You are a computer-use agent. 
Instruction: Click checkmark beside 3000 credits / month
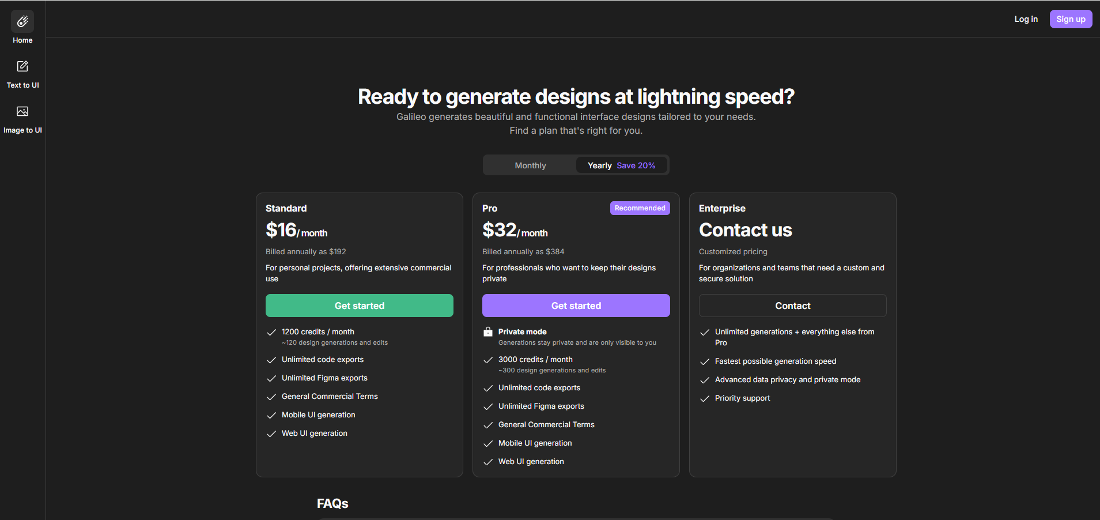[x=488, y=360]
